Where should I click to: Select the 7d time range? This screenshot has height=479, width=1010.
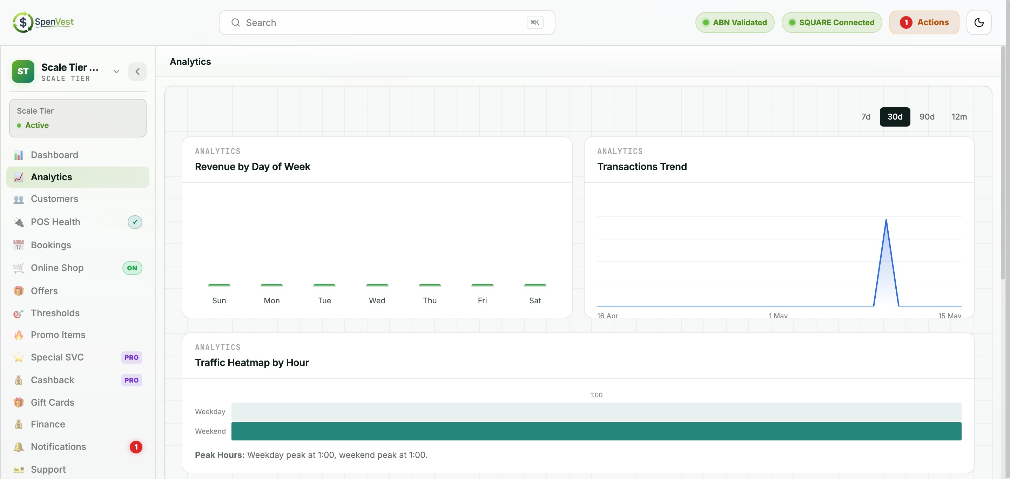click(x=866, y=117)
